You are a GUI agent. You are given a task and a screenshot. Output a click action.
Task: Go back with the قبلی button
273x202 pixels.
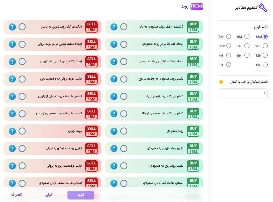click(49, 195)
